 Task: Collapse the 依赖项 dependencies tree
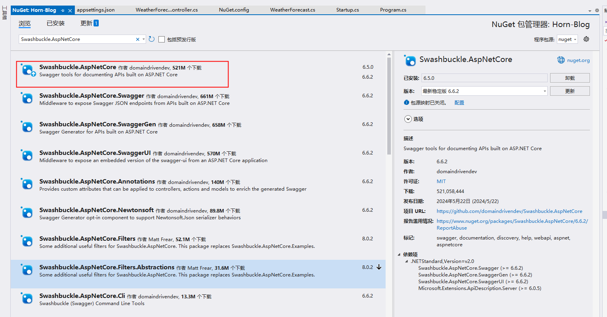(399, 255)
